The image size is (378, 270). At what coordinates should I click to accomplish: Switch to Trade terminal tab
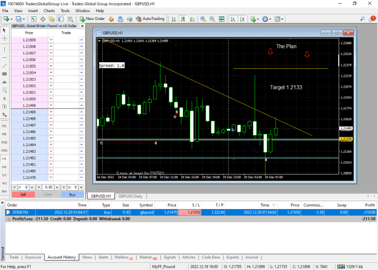pyautogui.click(x=14, y=257)
